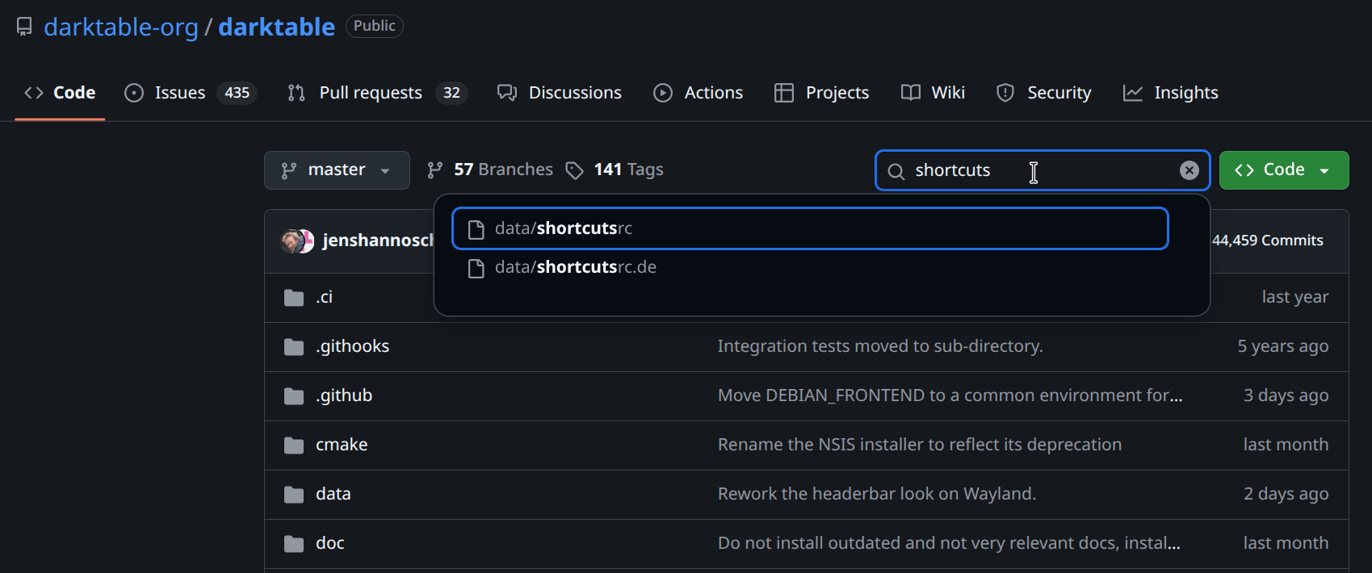Image resolution: width=1372 pixels, height=573 pixels.
Task: Click the search magnifier icon
Action: click(x=896, y=171)
